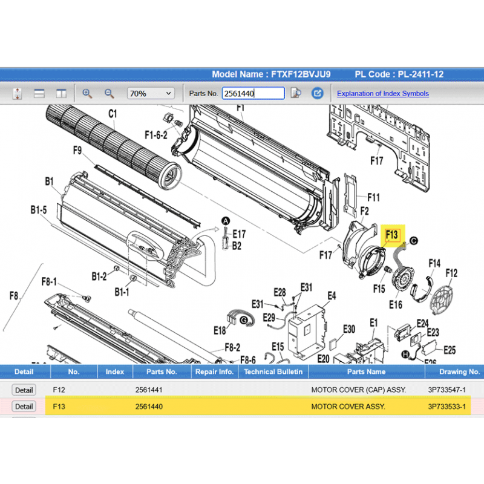The height and width of the screenshot is (484, 484).
Task: Click the Parts No. column header
Action: pyautogui.click(x=162, y=371)
